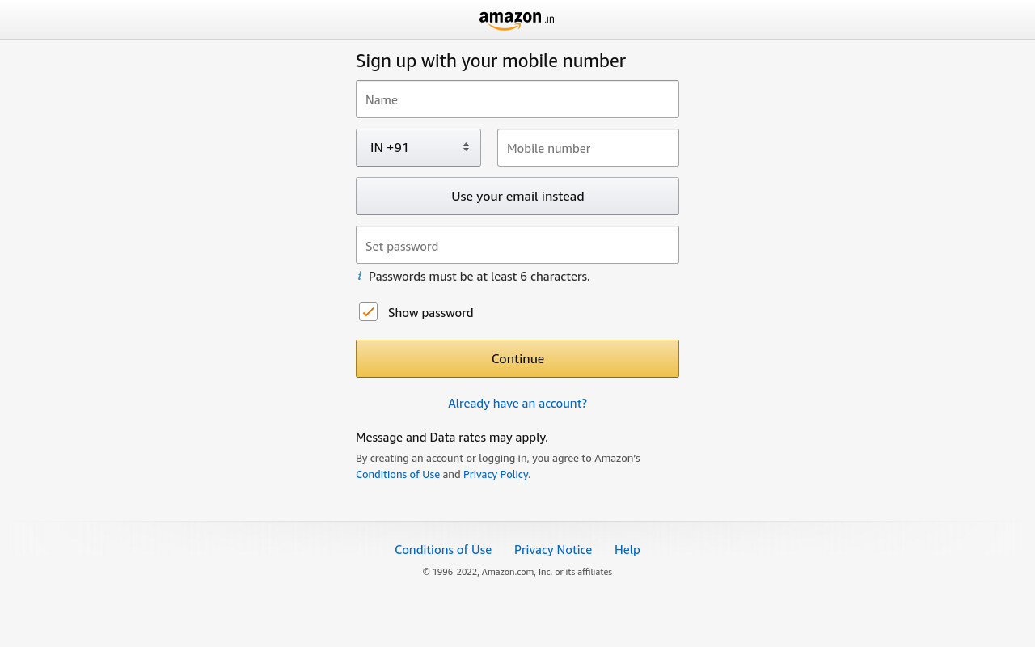Click the Show password label text
Screen dimensions: 1035x647
pos(430,312)
